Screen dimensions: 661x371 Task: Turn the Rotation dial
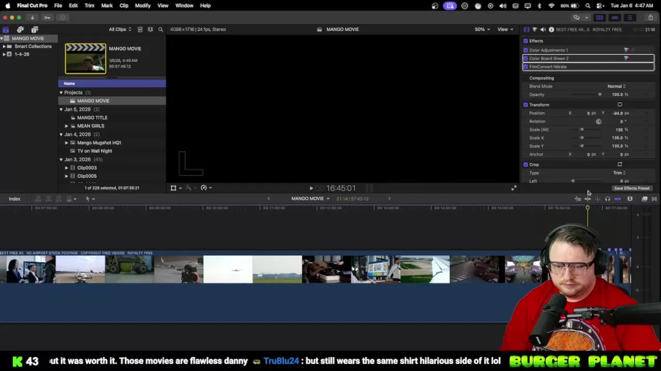599,122
